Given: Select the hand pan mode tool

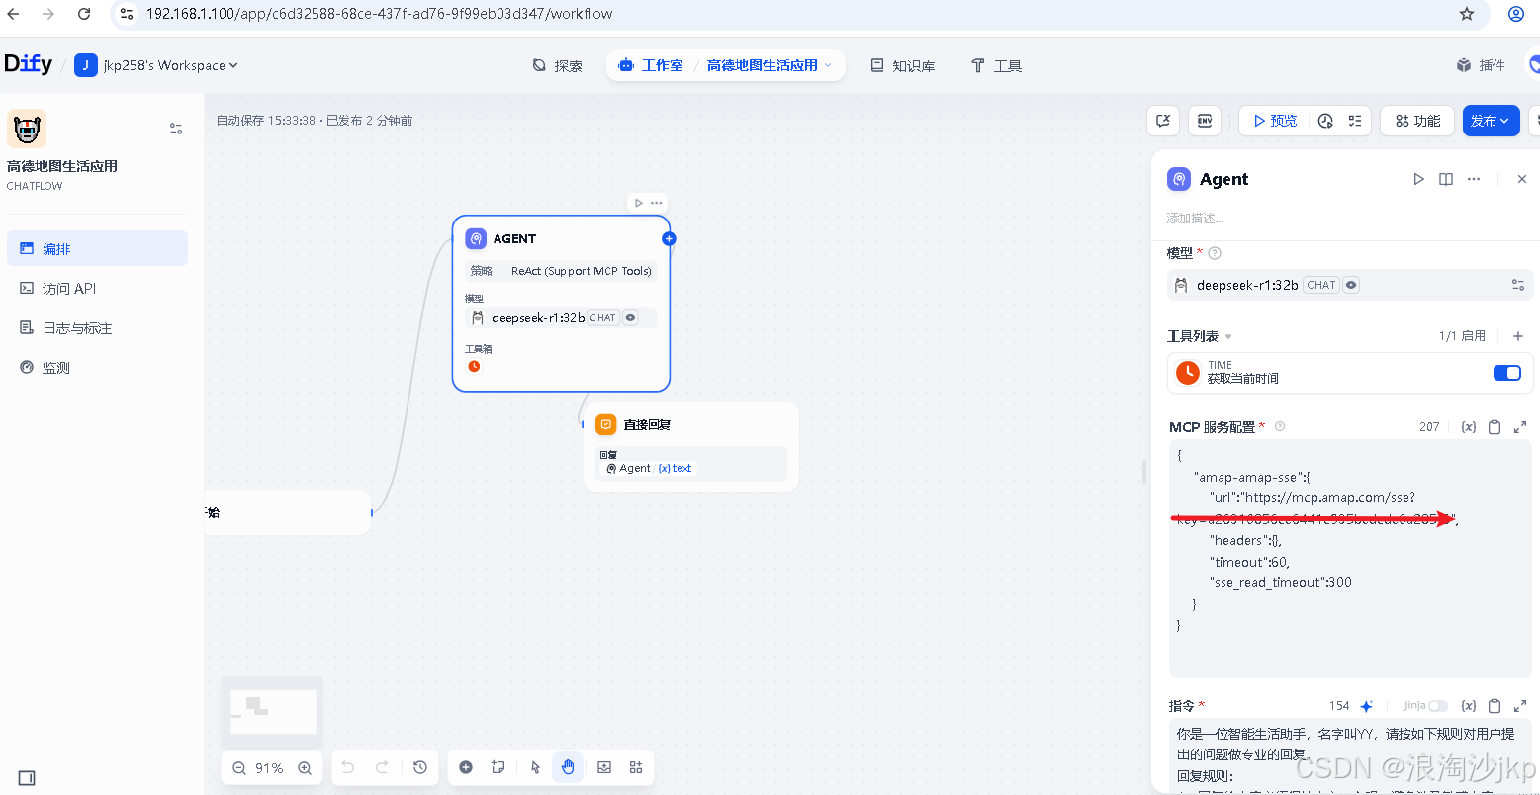Looking at the screenshot, I should coord(568,767).
